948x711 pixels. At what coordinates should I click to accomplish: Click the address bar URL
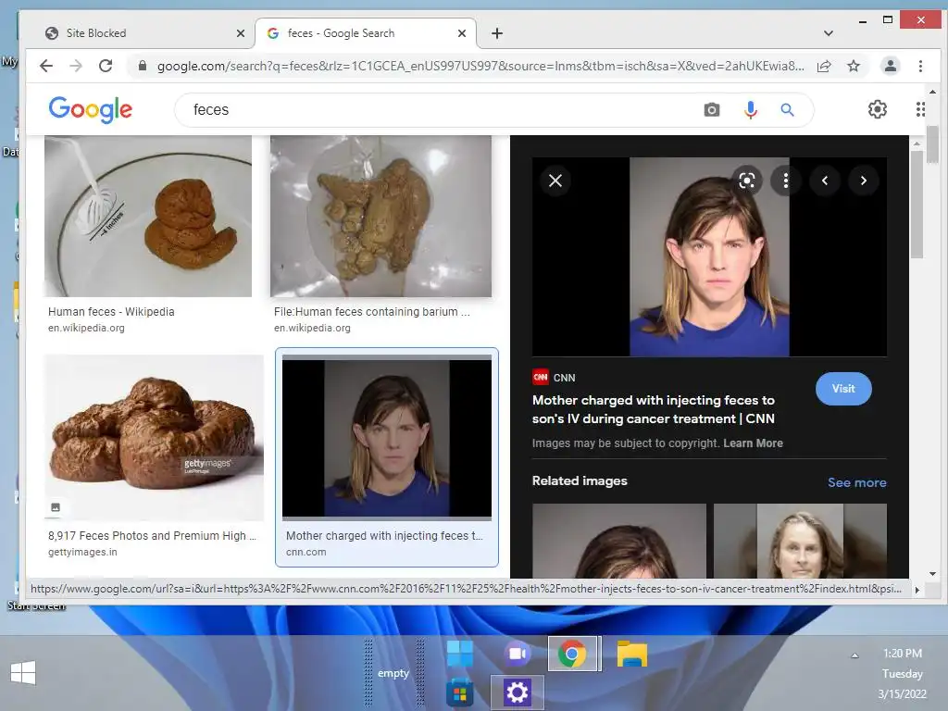[x=480, y=66]
